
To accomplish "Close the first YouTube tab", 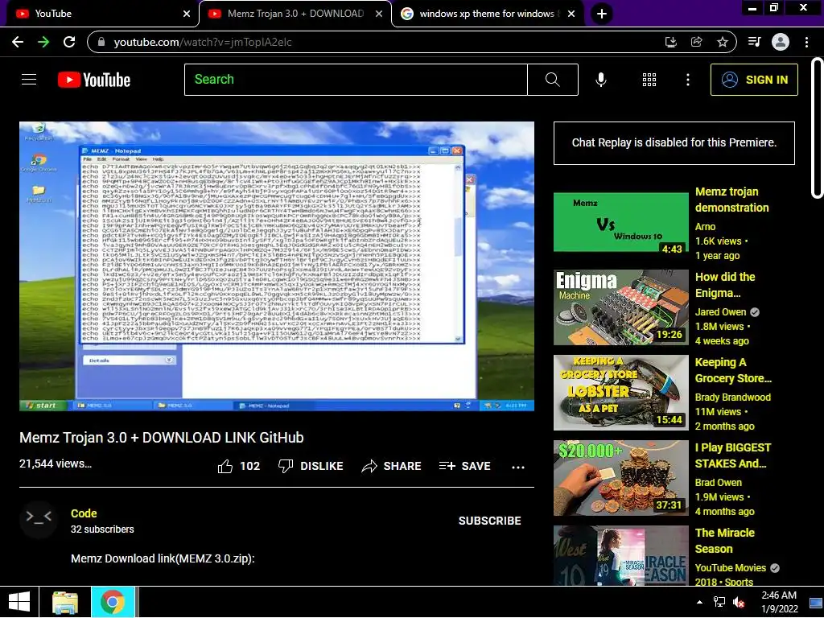I will tap(187, 14).
